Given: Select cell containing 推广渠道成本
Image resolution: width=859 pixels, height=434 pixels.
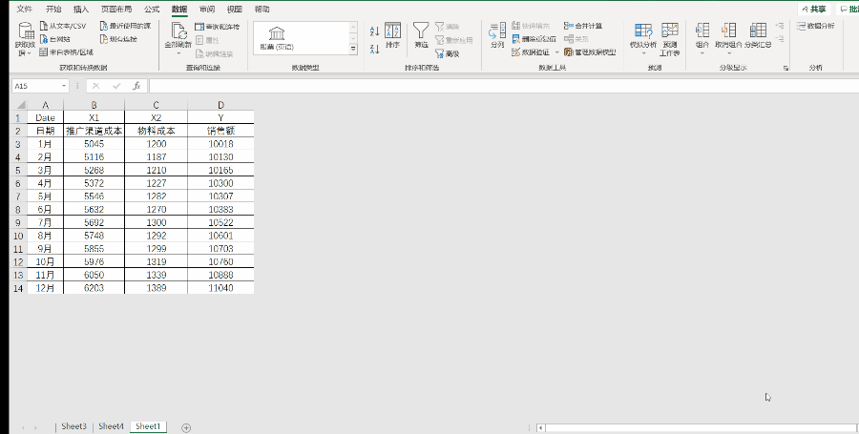Looking at the screenshot, I should 94,131.
